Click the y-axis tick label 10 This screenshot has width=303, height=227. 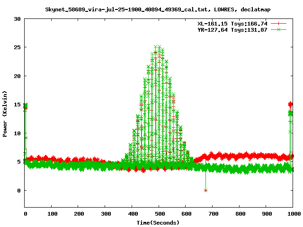pyautogui.click(x=18, y=133)
